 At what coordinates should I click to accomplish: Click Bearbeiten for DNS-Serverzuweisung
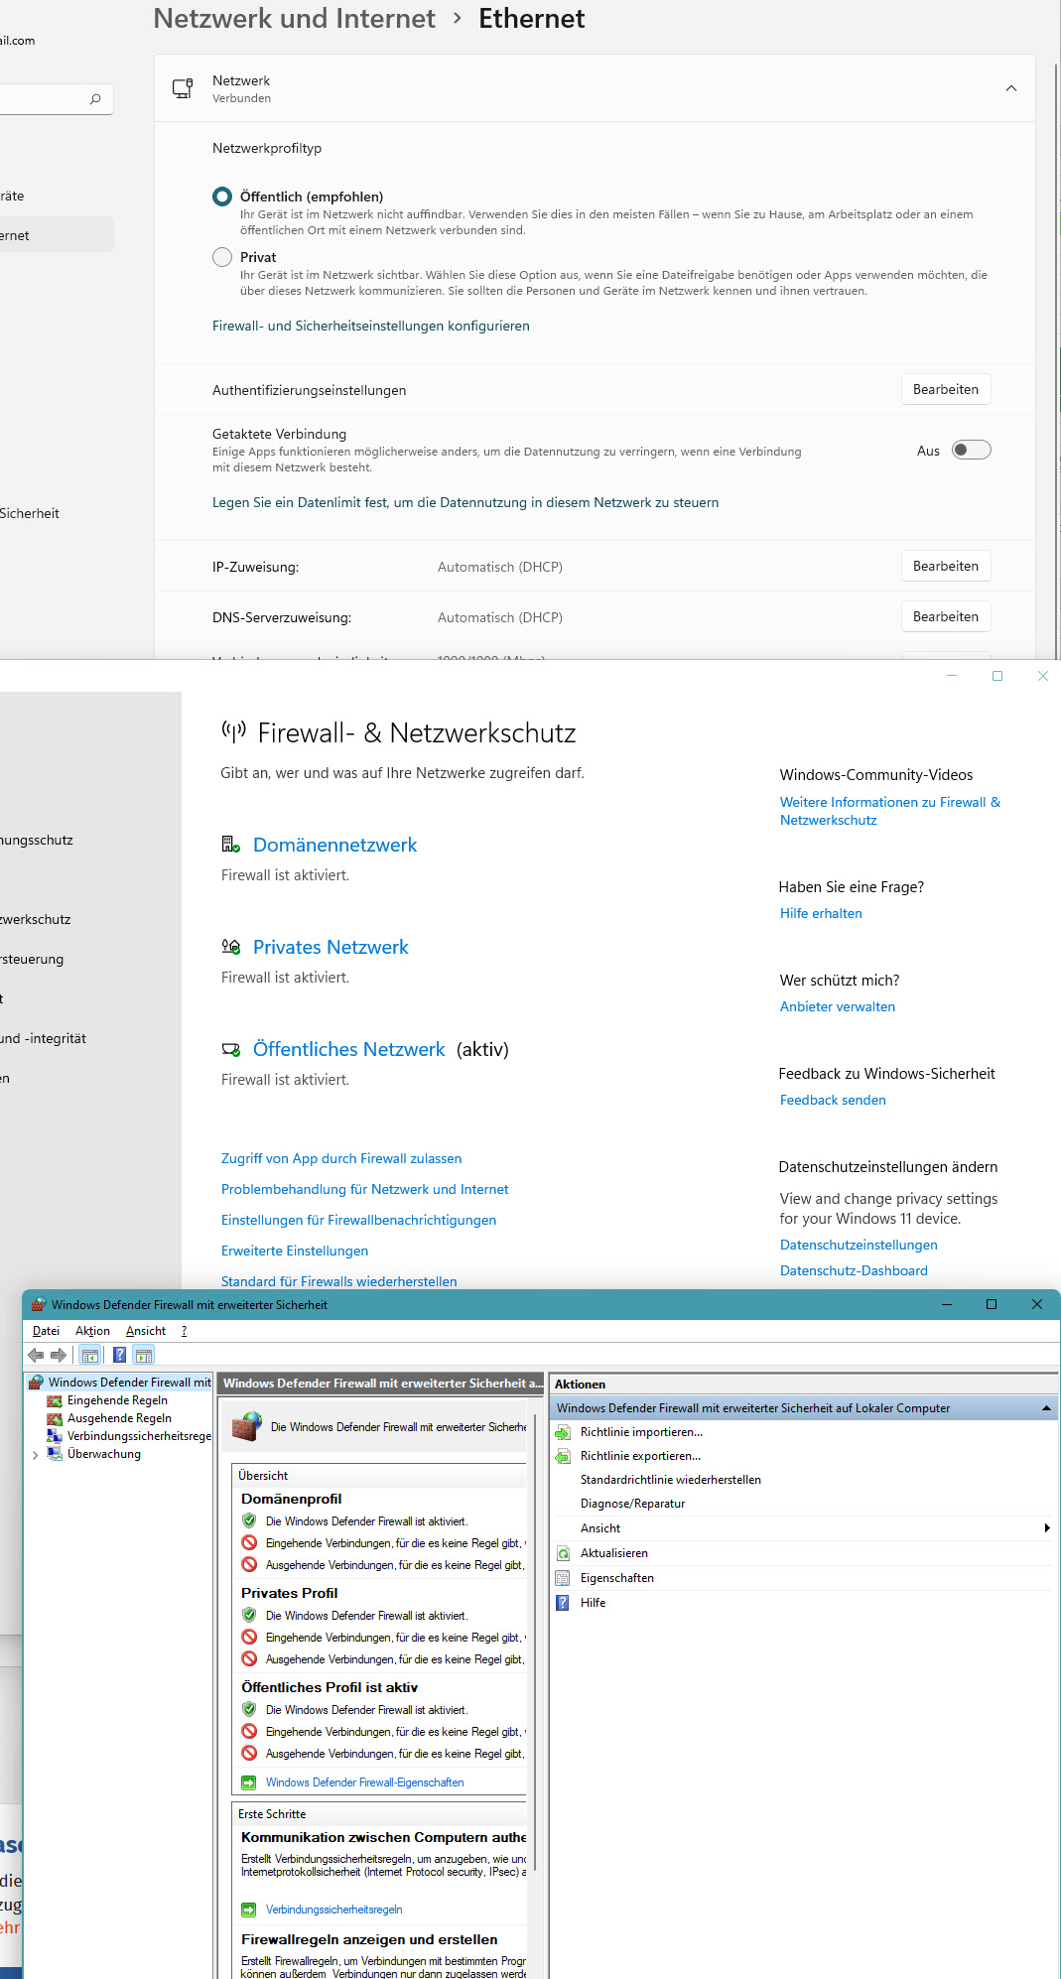[x=946, y=616]
